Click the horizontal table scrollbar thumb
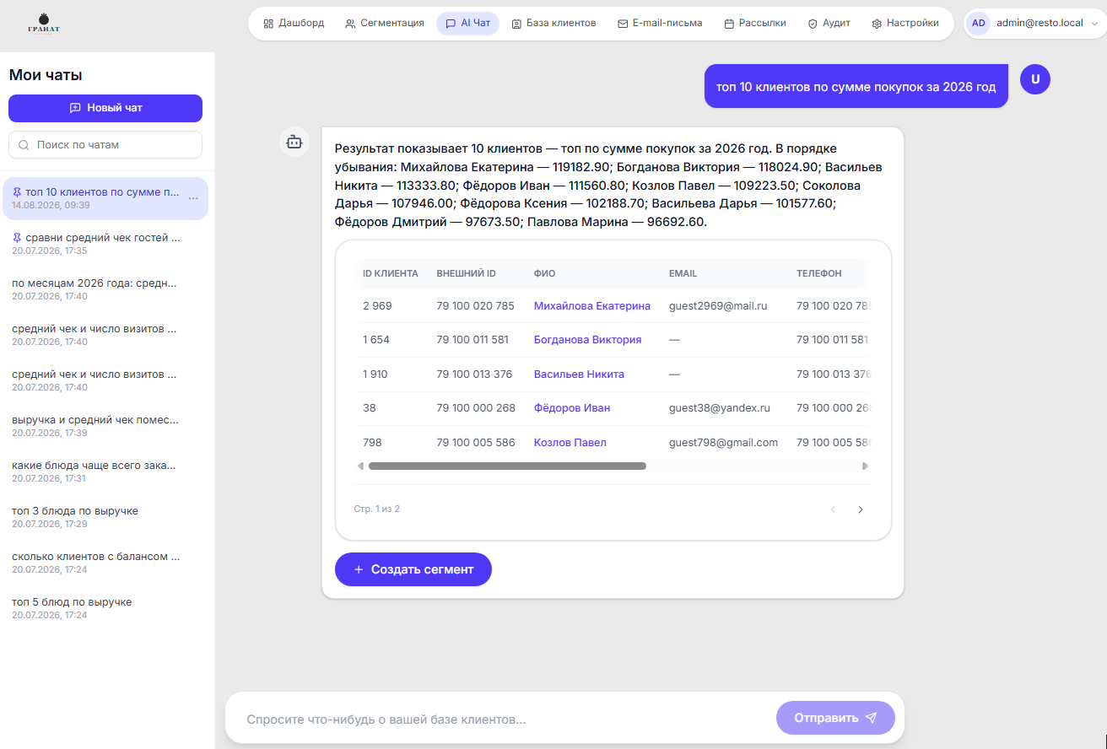Image resolution: width=1107 pixels, height=749 pixels. pos(507,466)
